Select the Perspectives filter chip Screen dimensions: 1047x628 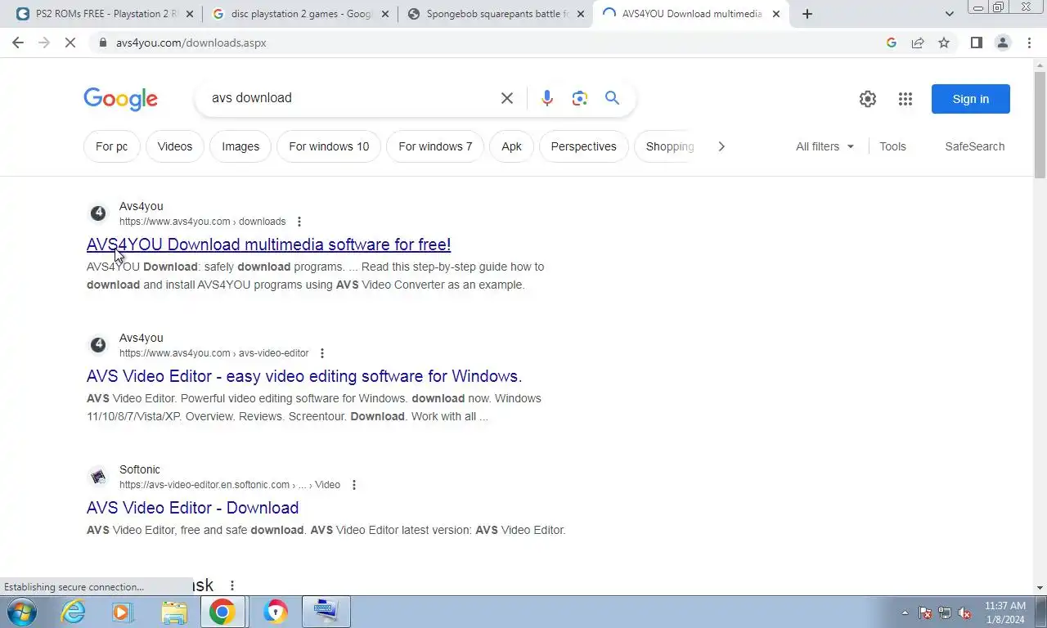(583, 146)
